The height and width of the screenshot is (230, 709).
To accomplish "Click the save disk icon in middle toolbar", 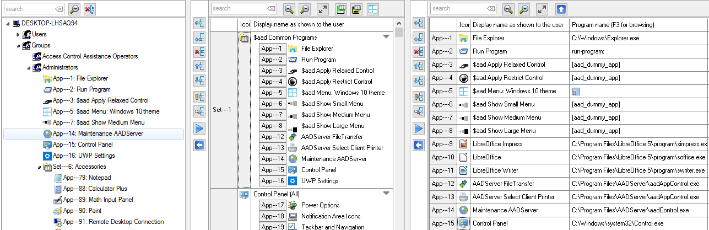I will (x=356, y=9).
